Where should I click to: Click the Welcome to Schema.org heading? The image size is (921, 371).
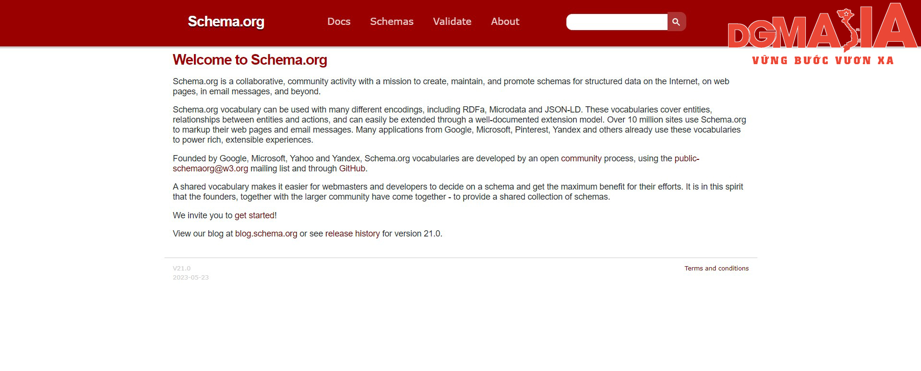point(250,60)
